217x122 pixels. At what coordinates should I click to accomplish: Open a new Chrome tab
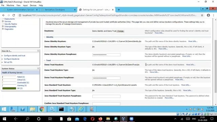(119, 10)
